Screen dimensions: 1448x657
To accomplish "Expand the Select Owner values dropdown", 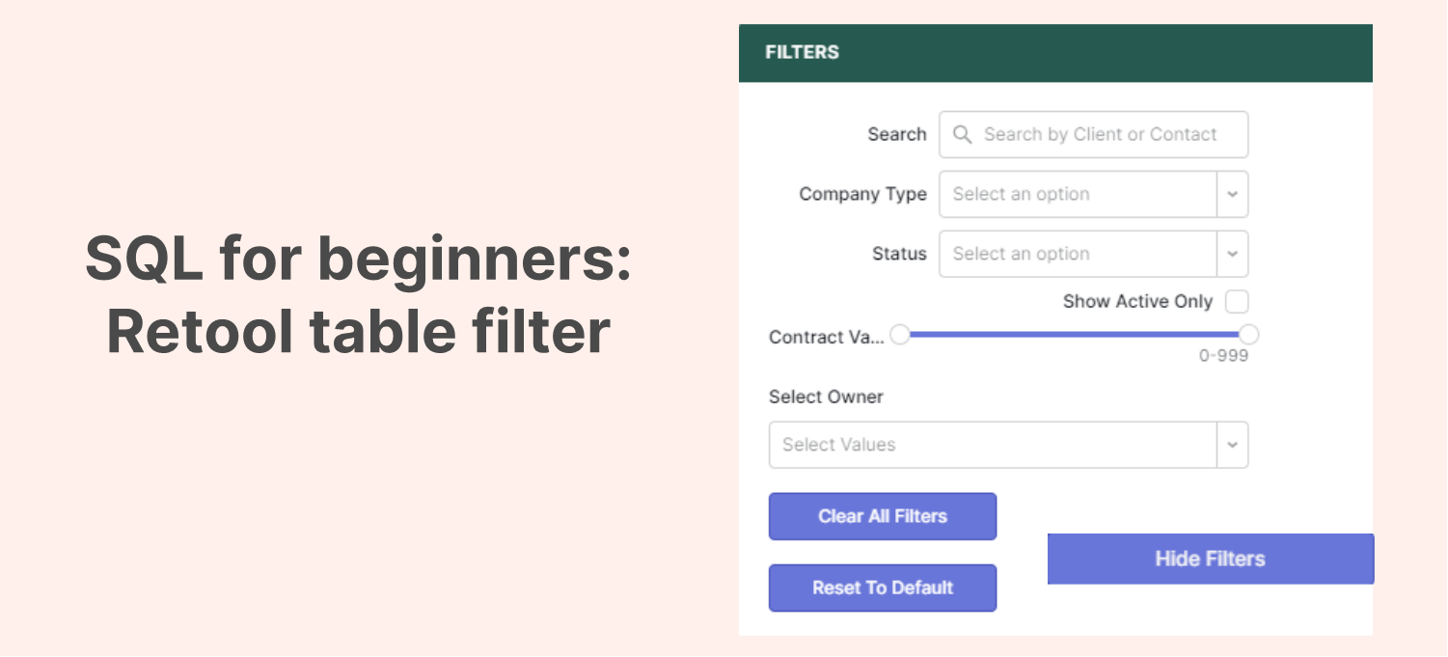I will pos(1008,445).
